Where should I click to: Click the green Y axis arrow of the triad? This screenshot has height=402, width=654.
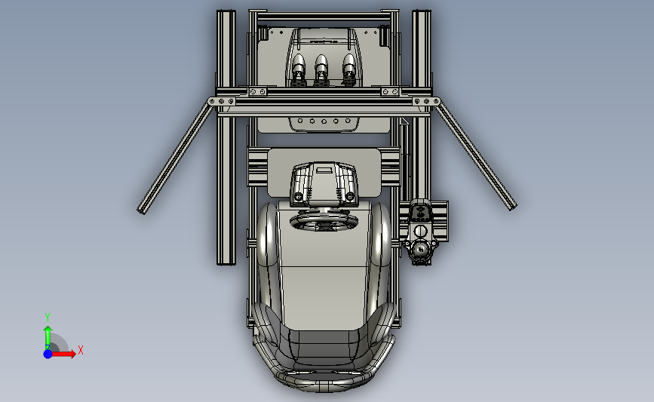tap(48, 338)
